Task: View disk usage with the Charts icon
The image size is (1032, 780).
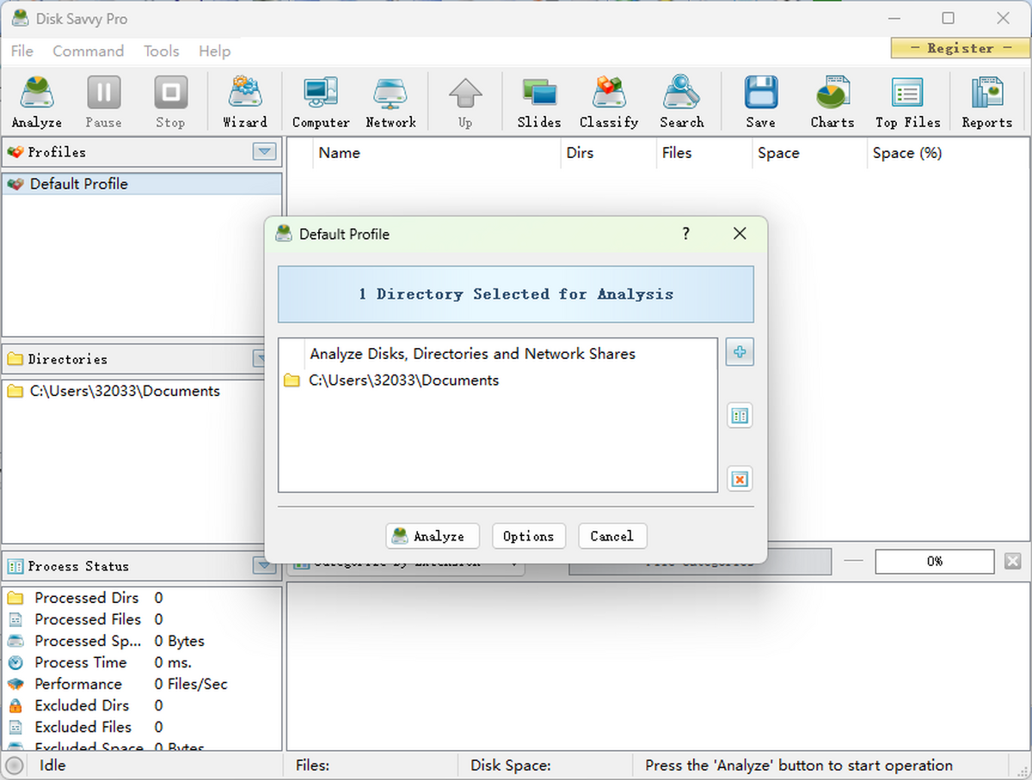Action: click(832, 101)
